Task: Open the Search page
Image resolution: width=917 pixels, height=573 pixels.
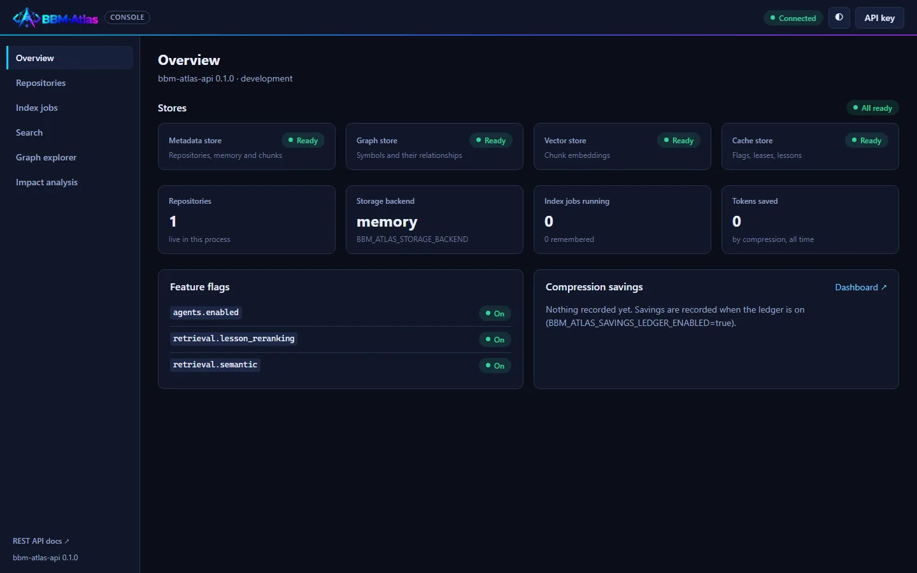Action: pyautogui.click(x=70, y=132)
